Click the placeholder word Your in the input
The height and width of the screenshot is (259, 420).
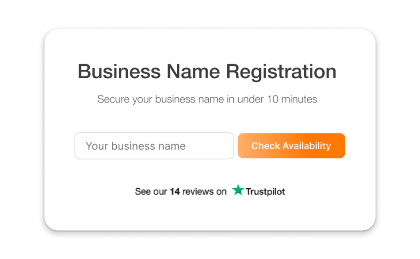click(97, 146)
